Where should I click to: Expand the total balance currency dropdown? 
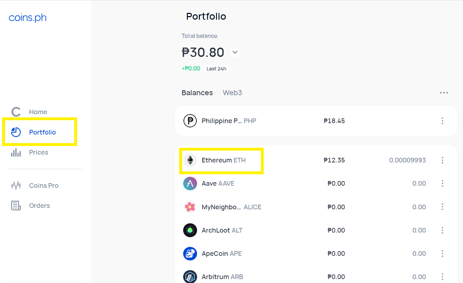(x=235, y=52)
